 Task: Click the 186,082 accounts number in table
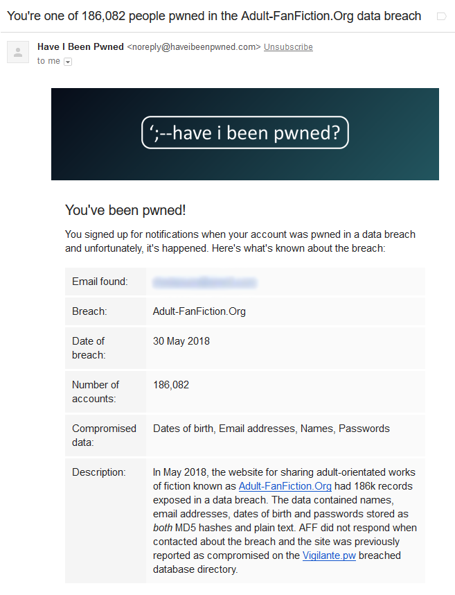point(171,384)
